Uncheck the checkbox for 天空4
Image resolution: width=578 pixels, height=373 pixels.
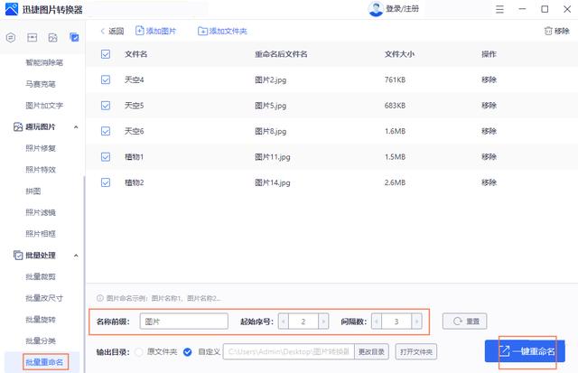(106, 79)
